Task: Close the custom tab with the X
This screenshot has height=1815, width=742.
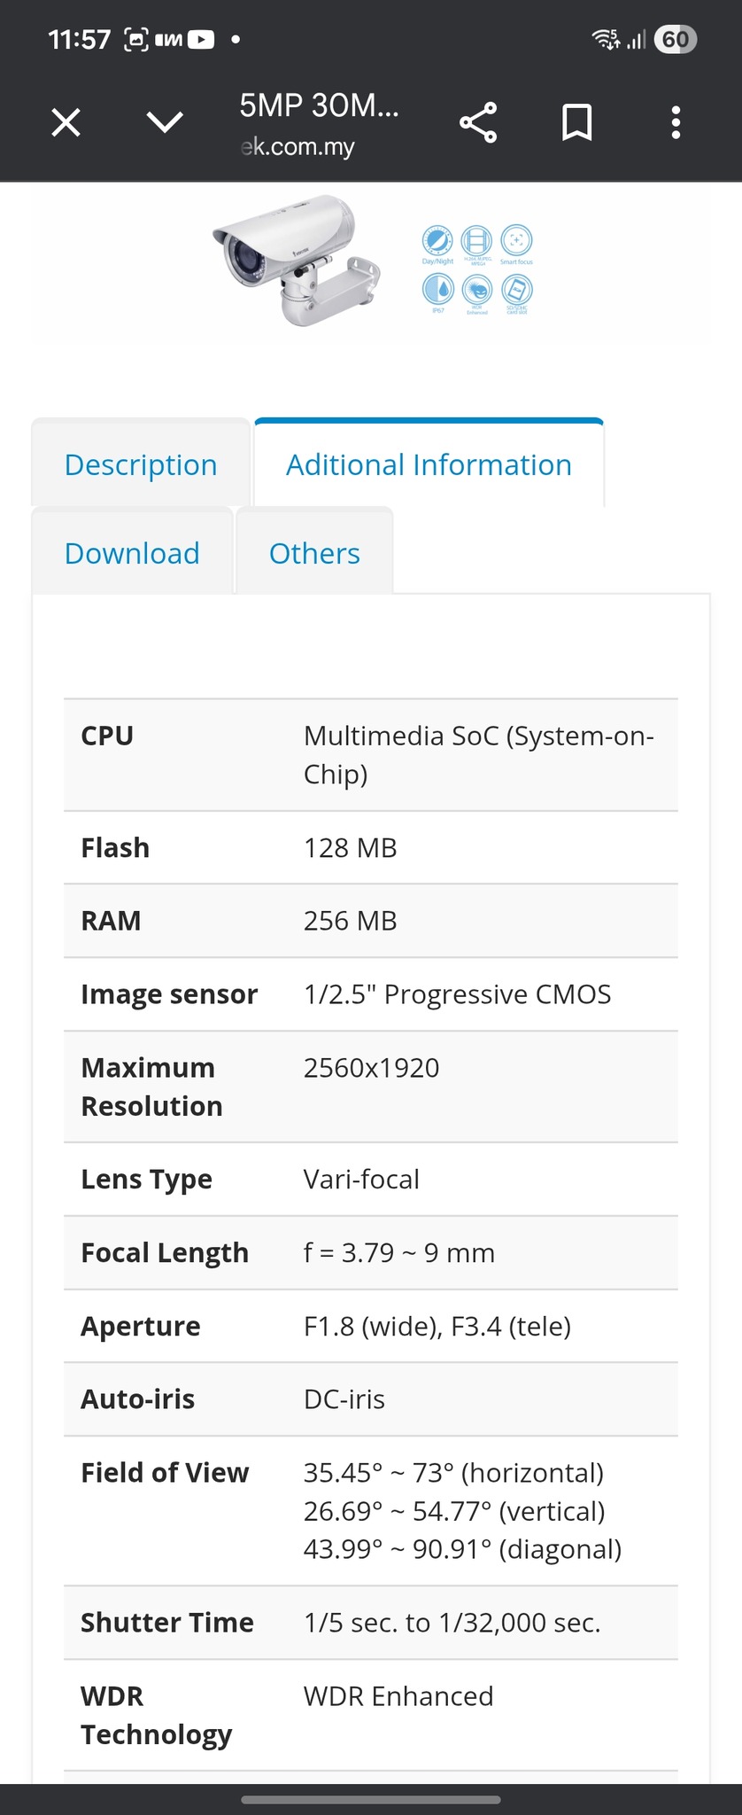Action: coord(66,122)
